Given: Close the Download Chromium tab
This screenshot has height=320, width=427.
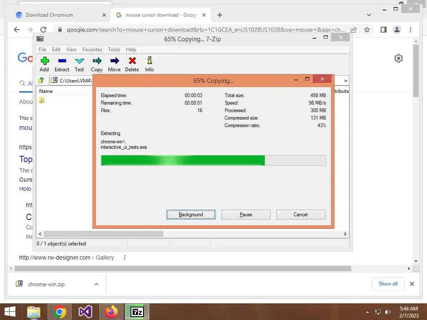Looking at the screenshot, I should point(104,15).
